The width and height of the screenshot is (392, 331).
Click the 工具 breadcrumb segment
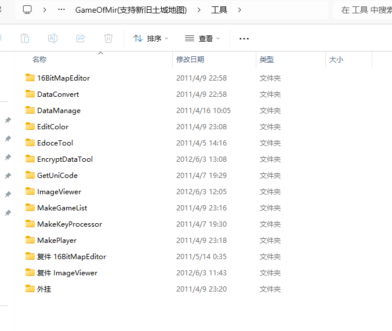(219, 10)
